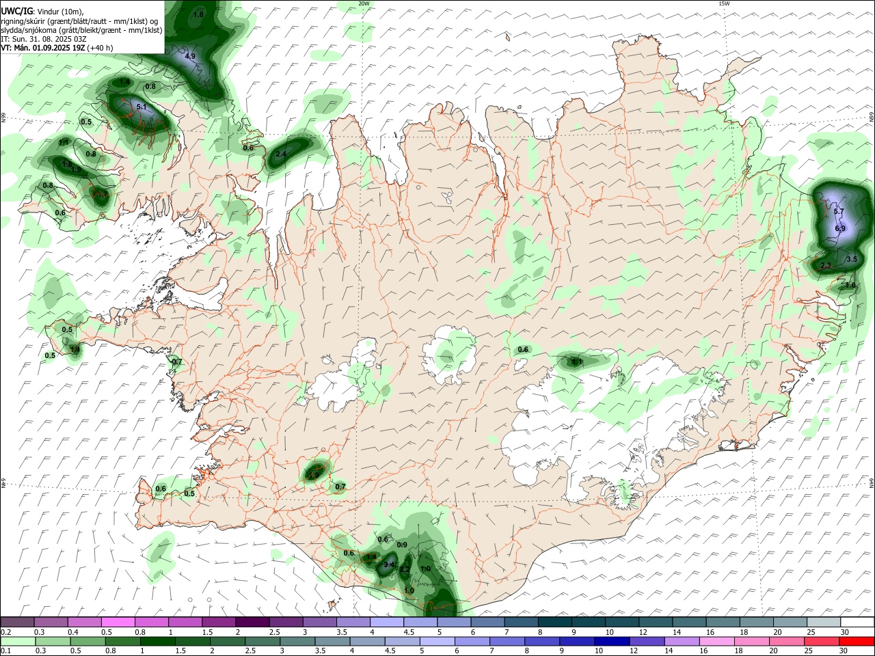
Task: Click the 'UWC/IG: Vindur (10m)' title line
Action: (42, 12)
